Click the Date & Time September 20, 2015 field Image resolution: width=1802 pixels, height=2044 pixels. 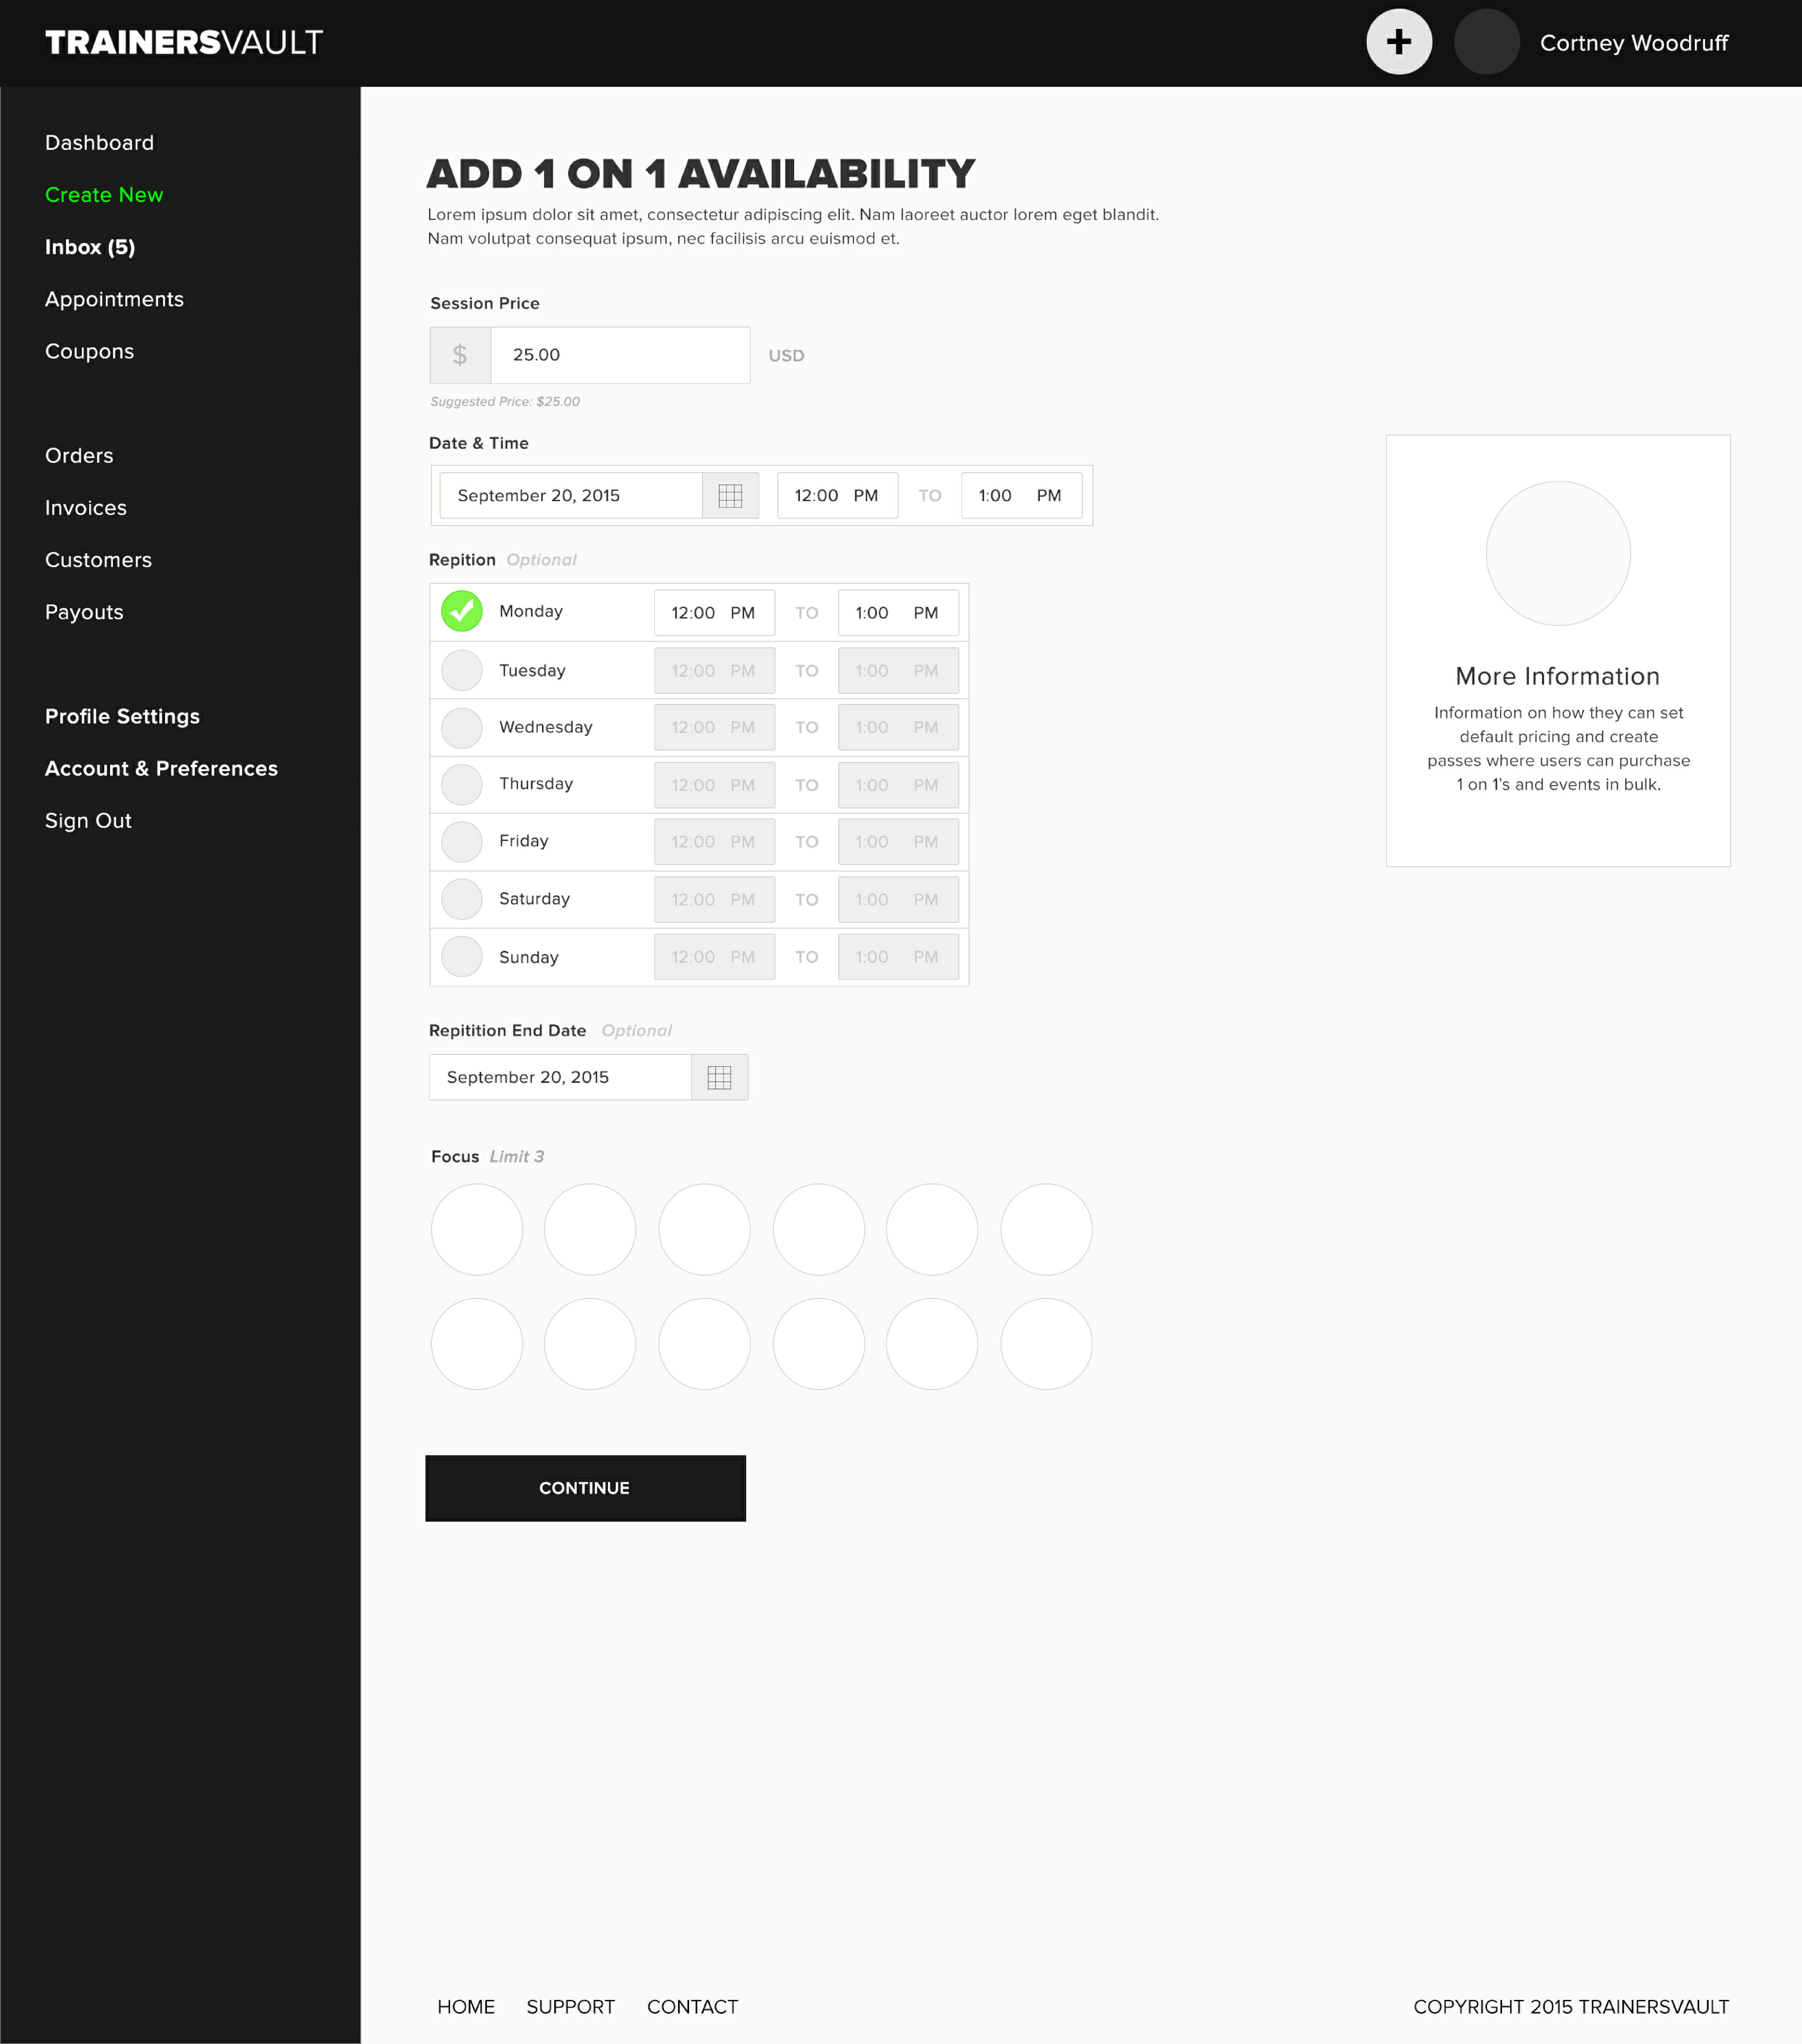571,496
